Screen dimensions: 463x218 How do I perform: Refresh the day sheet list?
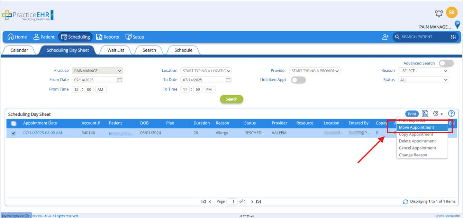tap(405, 202)
